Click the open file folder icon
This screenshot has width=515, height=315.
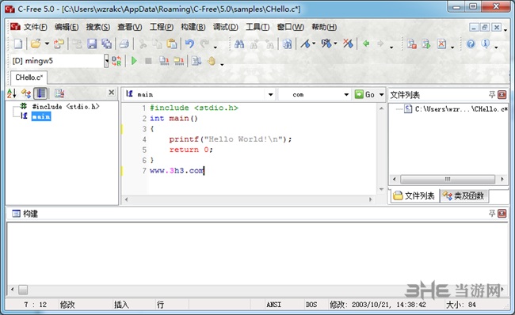(36, 44)
